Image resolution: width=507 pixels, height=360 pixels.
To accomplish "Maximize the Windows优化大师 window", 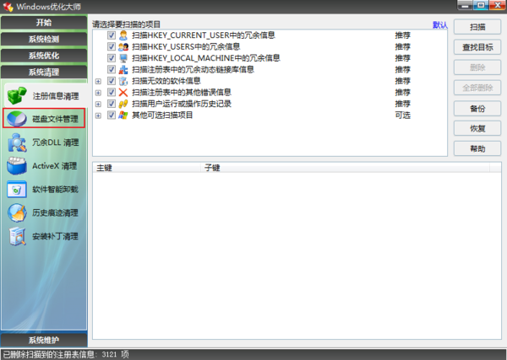I will coord(481,5).
